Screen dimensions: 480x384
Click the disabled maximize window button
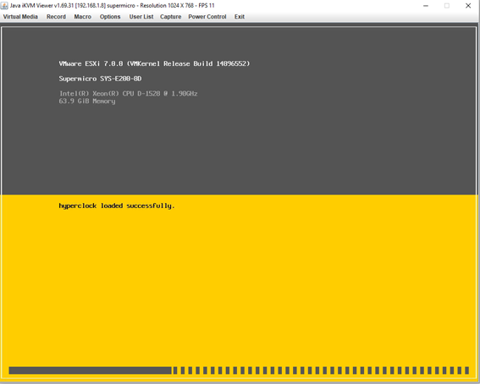(447, 6)
